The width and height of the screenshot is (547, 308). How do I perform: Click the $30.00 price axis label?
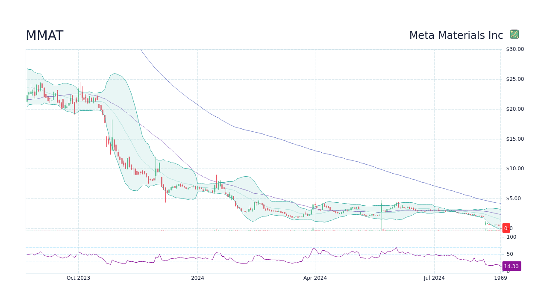515,49
